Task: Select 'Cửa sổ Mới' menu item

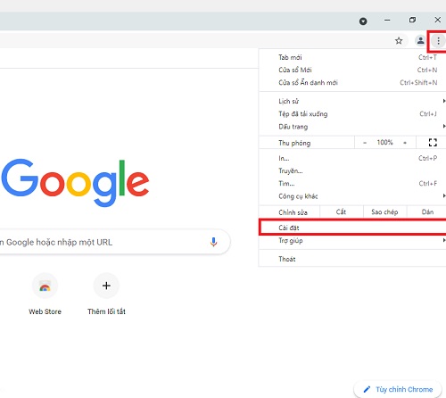Action: (x=352, y=70)
